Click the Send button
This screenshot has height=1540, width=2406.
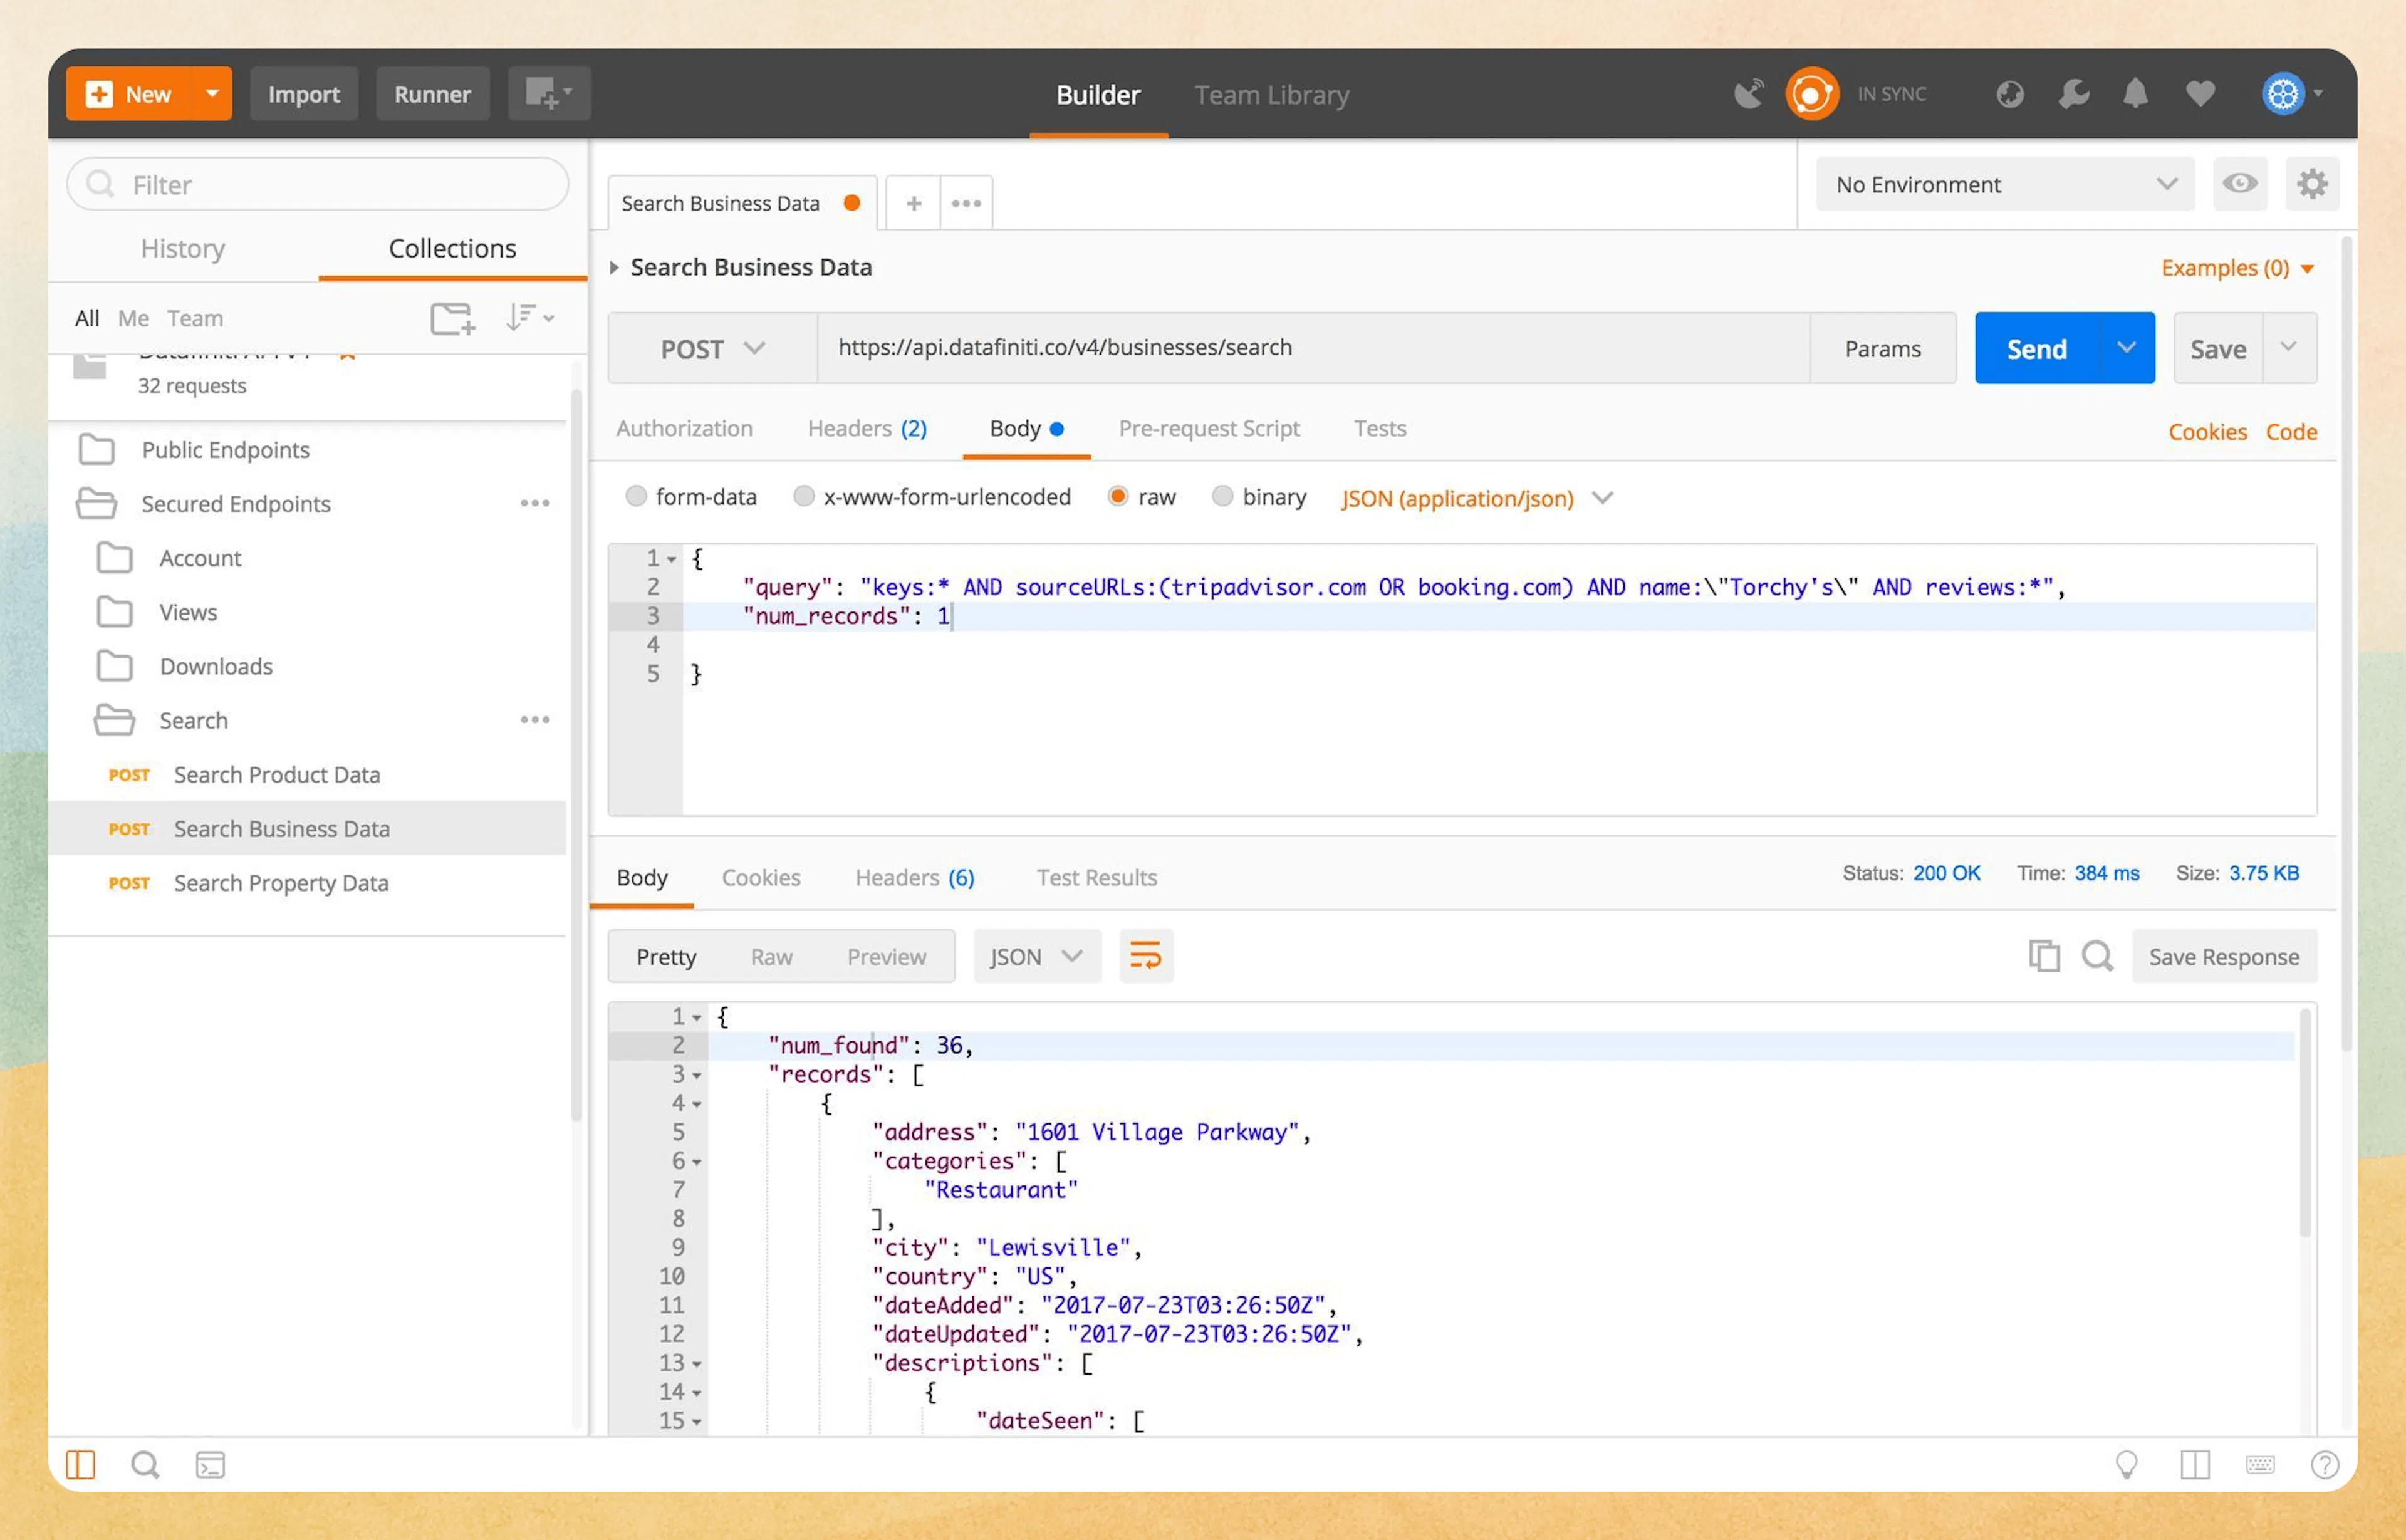click(2035, 348)
